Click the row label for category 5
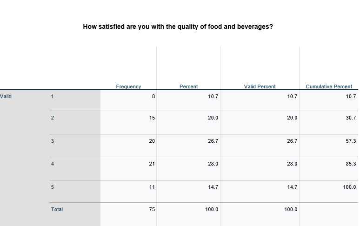The height and width of the screenshot is (226, 360). pyautogui.click(x=53, y=187)
